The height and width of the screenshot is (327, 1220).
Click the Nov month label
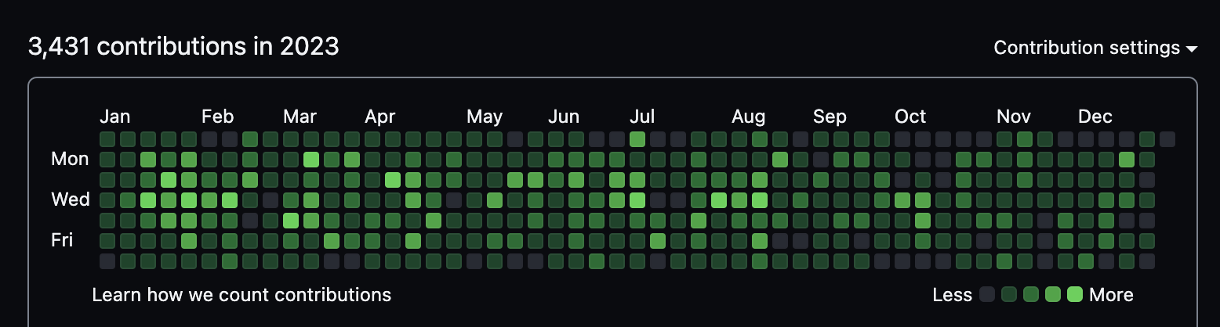click(x=1014, y=117)
